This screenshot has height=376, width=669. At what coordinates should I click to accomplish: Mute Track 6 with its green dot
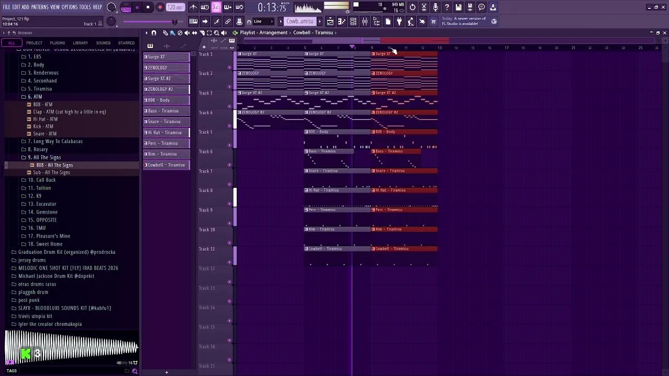229,165
